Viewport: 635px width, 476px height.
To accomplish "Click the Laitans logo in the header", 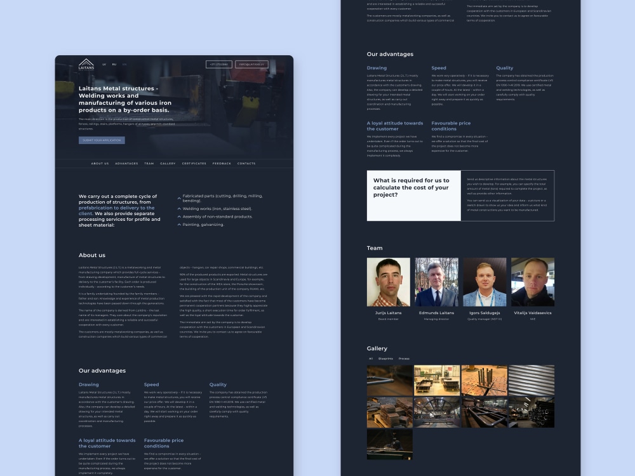I will click(x=87, y=64).
